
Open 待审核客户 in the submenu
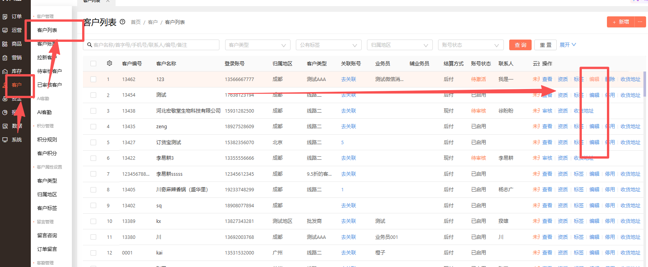pyautogui.click(x=49, y=71)
